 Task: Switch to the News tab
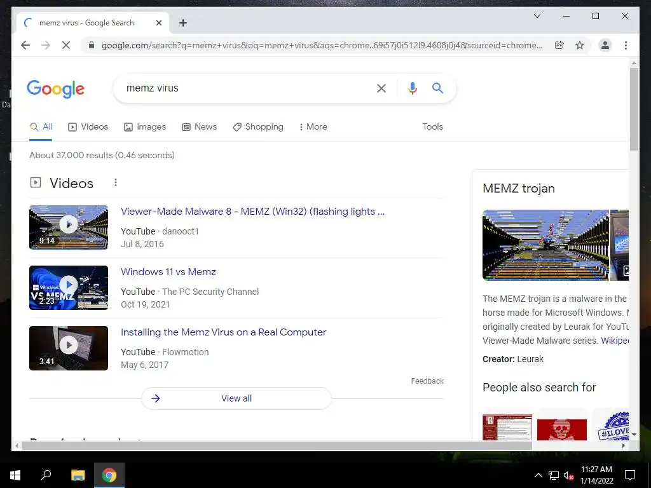click(199, 127)
